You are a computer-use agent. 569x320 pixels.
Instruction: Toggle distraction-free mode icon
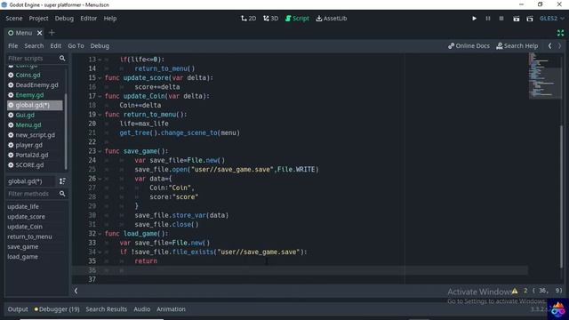coord(560,33)
